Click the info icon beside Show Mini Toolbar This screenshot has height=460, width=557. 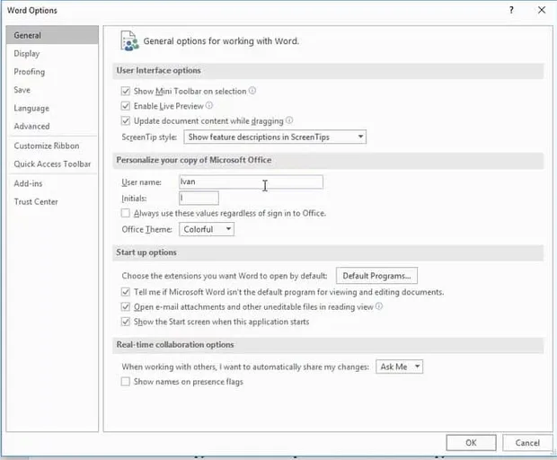(x=252, y=91)
